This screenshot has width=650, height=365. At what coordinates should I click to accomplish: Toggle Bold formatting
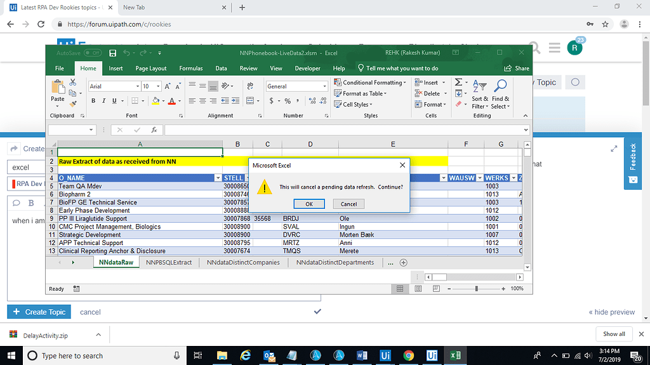[x=94, y=101]
